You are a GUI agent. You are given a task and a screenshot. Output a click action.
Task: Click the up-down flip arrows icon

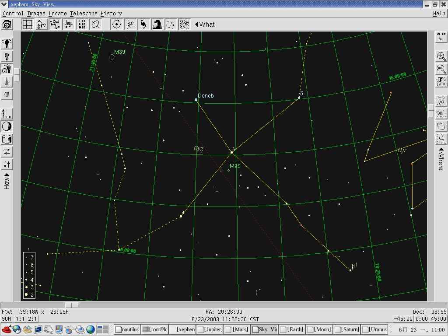coord(7,164)
